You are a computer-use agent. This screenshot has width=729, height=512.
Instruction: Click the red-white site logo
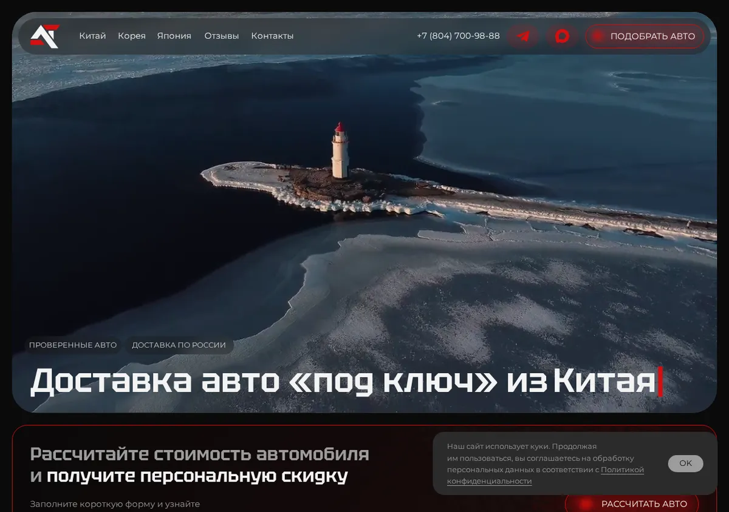click(x=45, y=36)
